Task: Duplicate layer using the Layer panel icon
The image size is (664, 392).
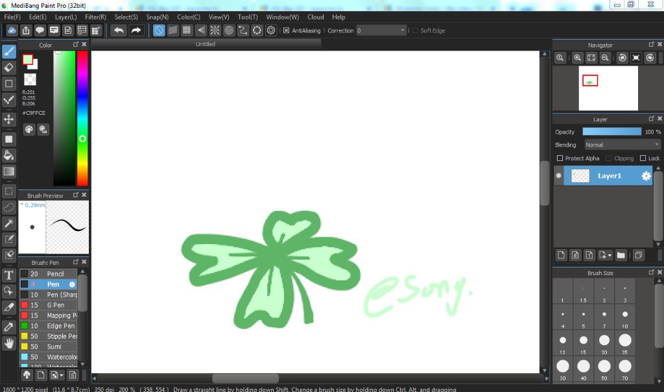Action: click(x=639, y=254)
